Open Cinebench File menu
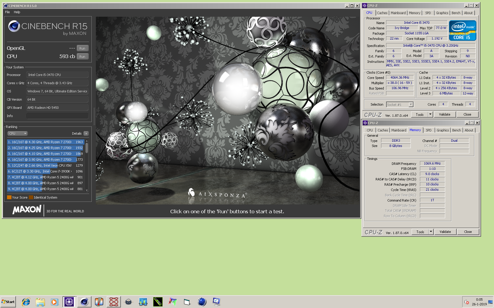Screen dimensions: 494x308 [x=7, y=12]
